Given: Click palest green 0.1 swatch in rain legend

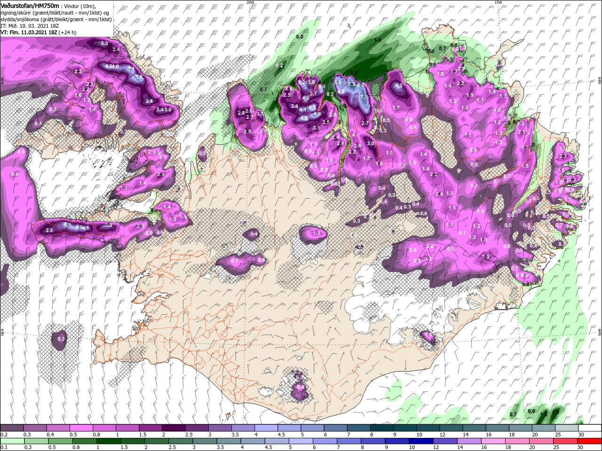Looking at the screenshot, I should coord(12,441).
